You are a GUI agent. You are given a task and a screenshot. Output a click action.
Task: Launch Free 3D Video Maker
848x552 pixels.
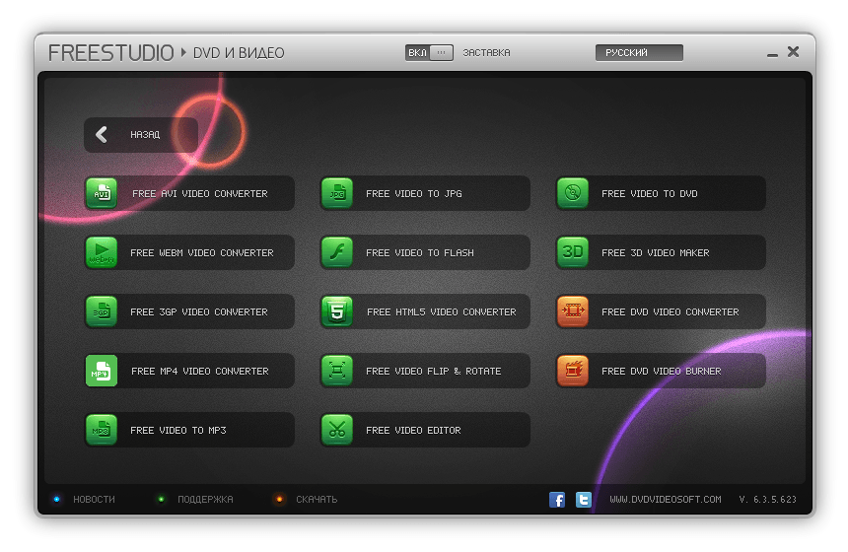pyautogui.click(x=662, y=252)
